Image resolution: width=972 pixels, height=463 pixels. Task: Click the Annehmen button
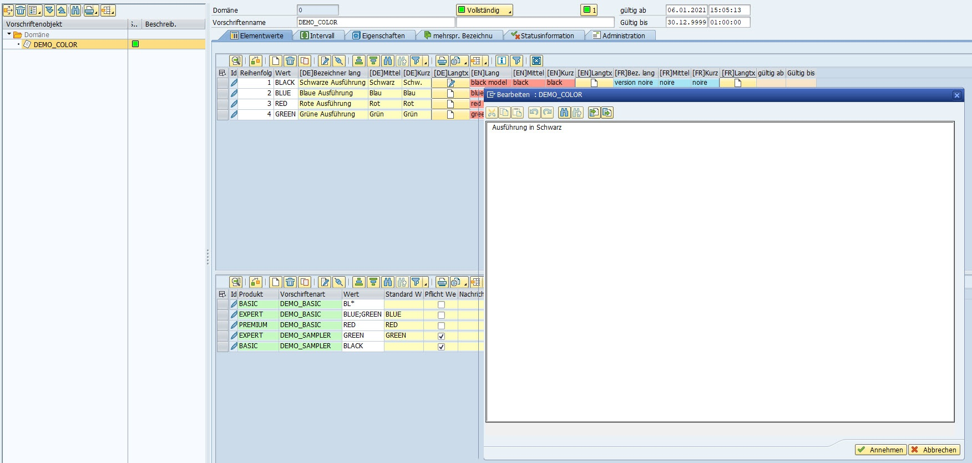[880, 450]
